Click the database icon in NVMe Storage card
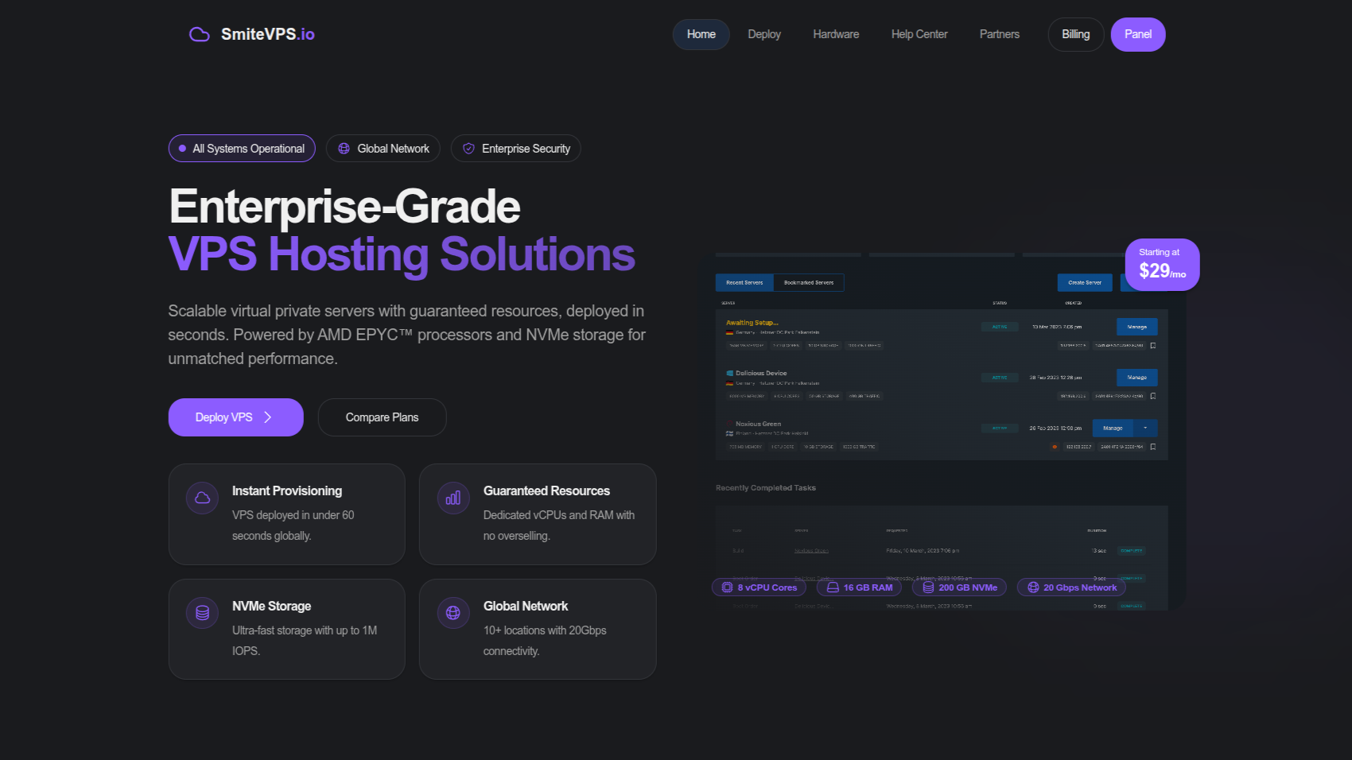The width and height of the screenshot is (1352, 760). [202, 613]
